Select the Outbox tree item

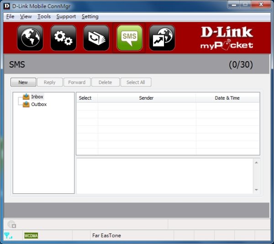[x=39, y=104]
